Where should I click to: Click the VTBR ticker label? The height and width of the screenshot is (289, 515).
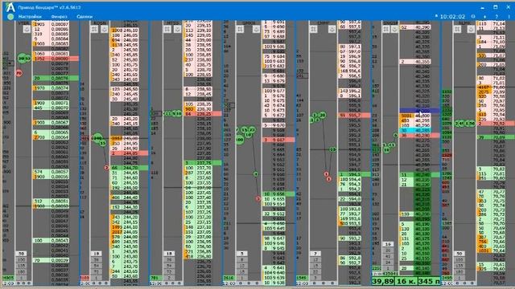click(23, 23)
